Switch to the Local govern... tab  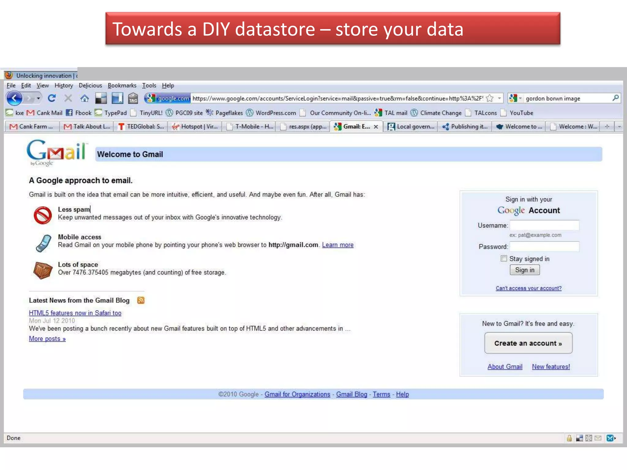[x=411, y=127]
